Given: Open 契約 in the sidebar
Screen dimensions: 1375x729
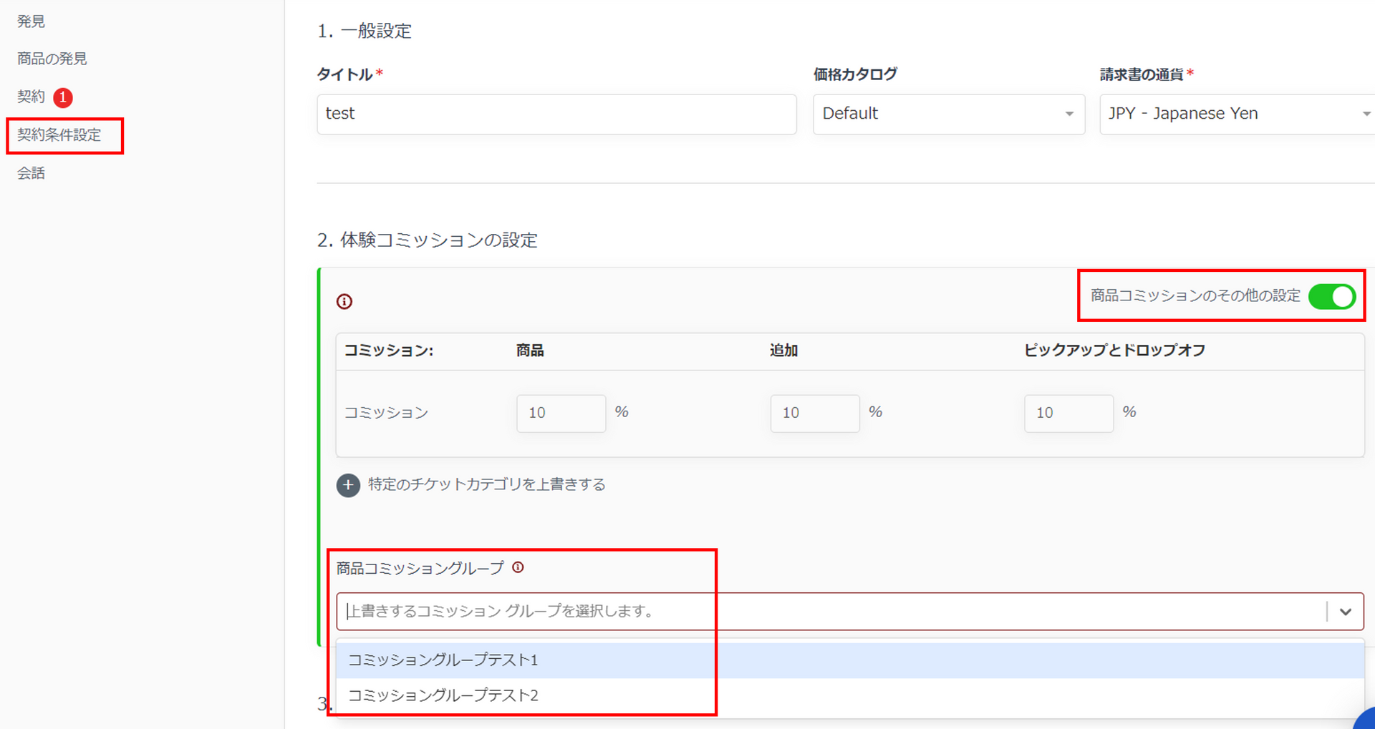Looking at the screenshot, I should coord(31,97).
